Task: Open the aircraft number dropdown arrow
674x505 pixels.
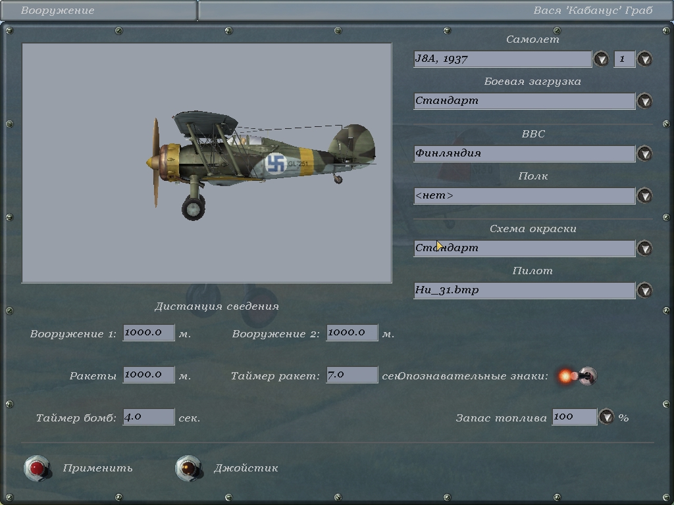Action: (644, 59)
